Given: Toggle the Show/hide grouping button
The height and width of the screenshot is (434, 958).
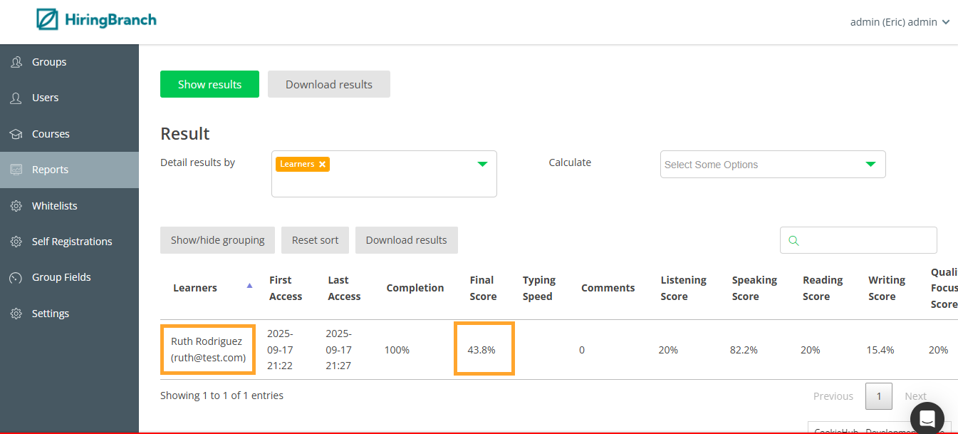Looking at the screenshot, I should tap(217, 240).
